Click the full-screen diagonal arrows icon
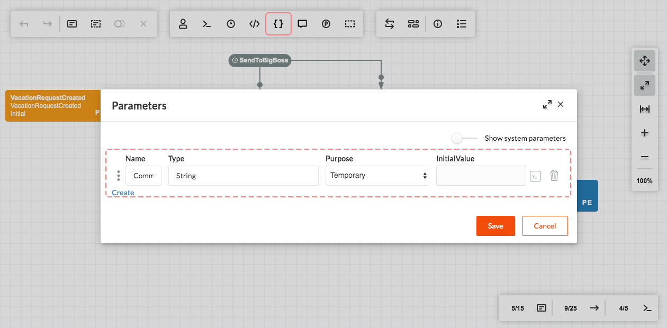 tap(645, 85)
